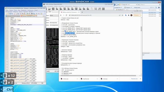Open a new browser tab with plus
Screen dimensions: 164x92
(x=82, y=12)
